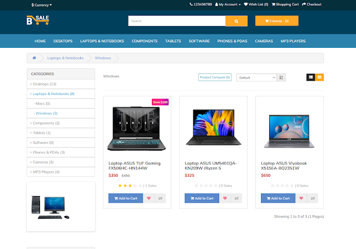Click star rating of ASUS TUF Gaming
This screenshot has height=249, width=356.
pos(130,186)
